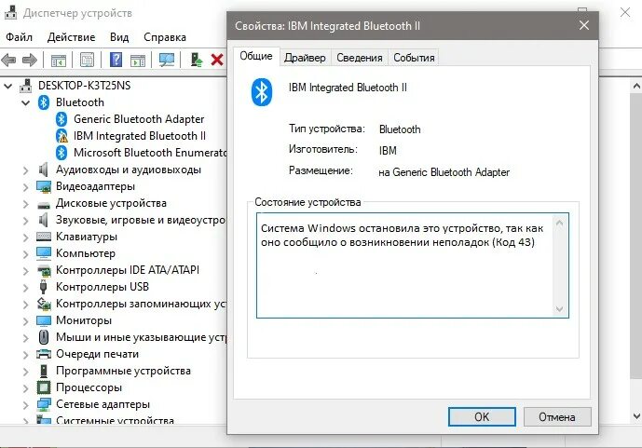This screenshot has width=642, height=448.
Task: Click the Отмена button
Action: click(557, 417)
